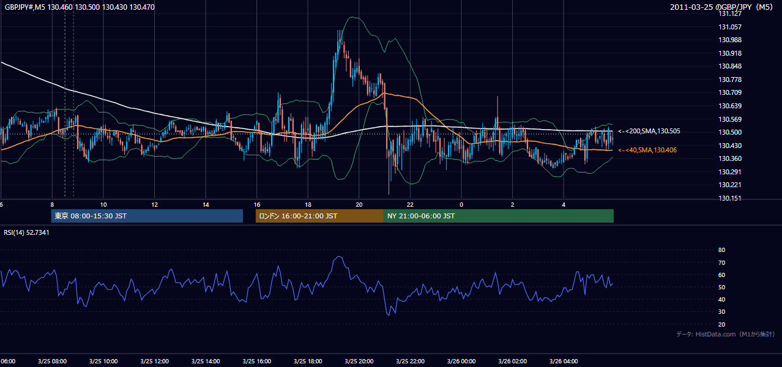Click the 130.778 price axis label
Screen dimensions: 782x367
pyautogui.click(x=730, y=80)
